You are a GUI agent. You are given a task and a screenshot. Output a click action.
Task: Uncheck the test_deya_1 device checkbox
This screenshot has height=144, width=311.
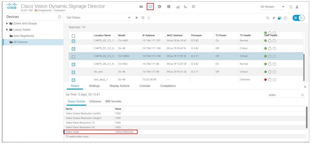point(73,80)
